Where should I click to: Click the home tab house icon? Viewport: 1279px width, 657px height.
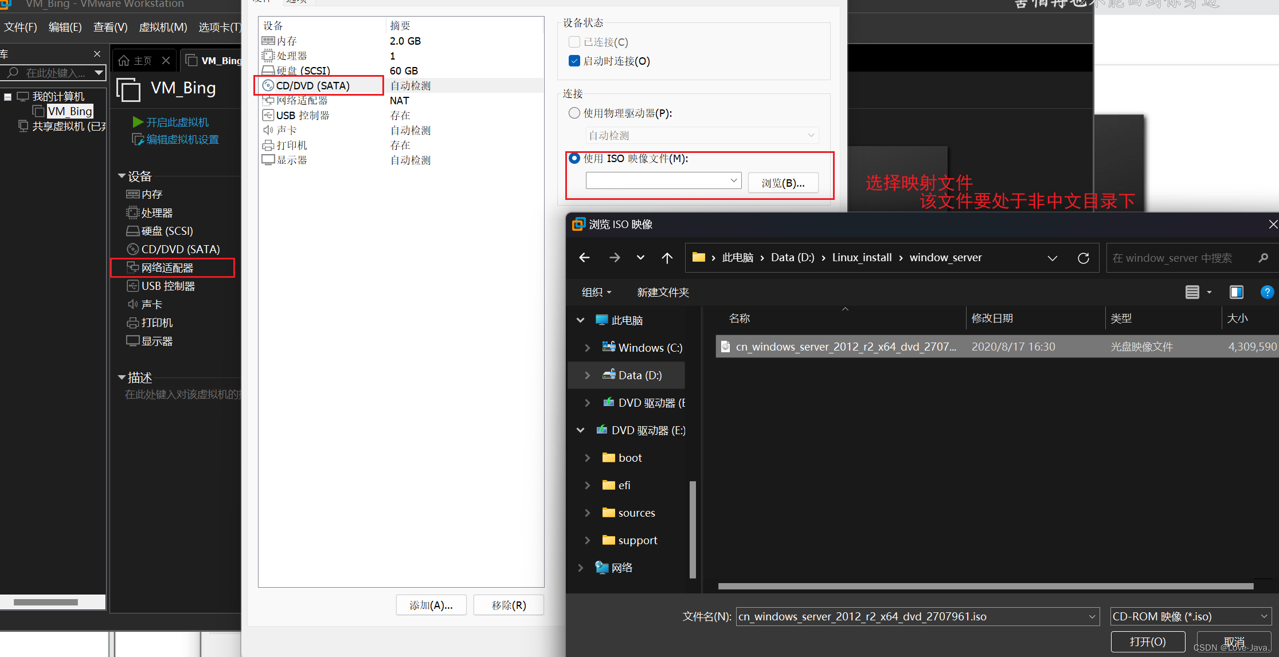coord(124,61)
